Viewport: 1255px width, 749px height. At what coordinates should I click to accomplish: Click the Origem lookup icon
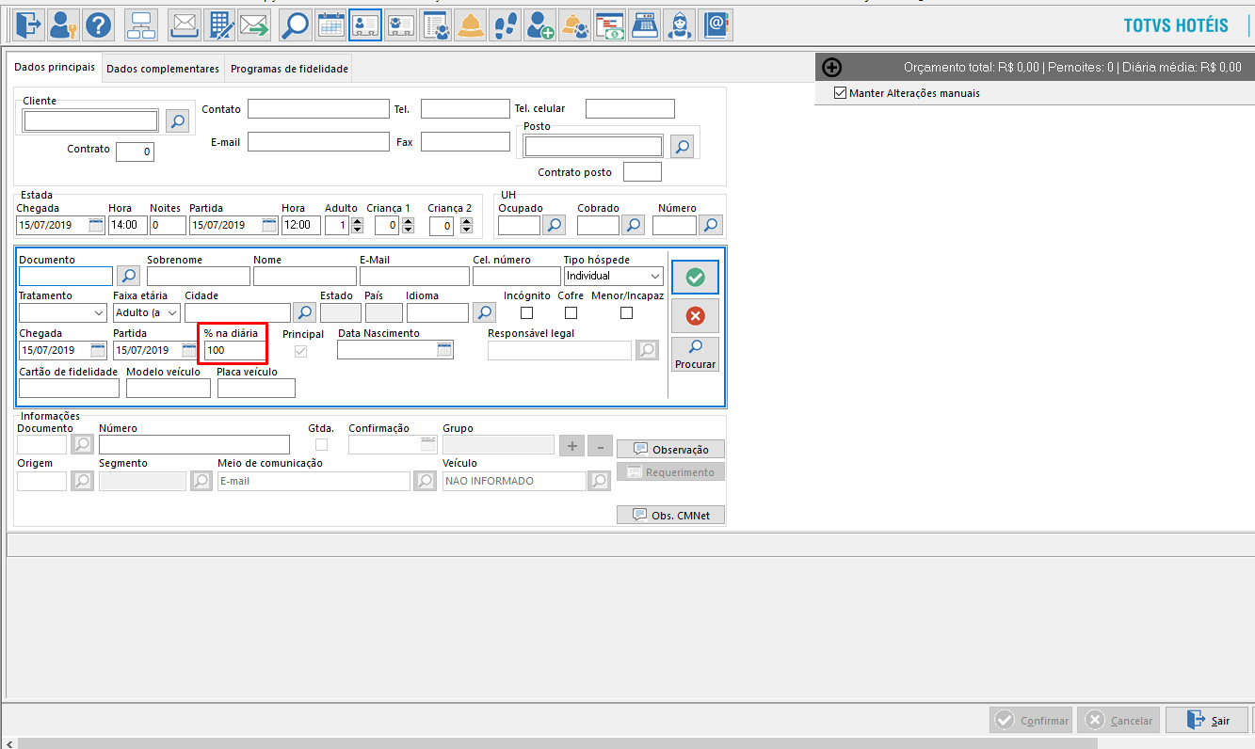point(82,481)
